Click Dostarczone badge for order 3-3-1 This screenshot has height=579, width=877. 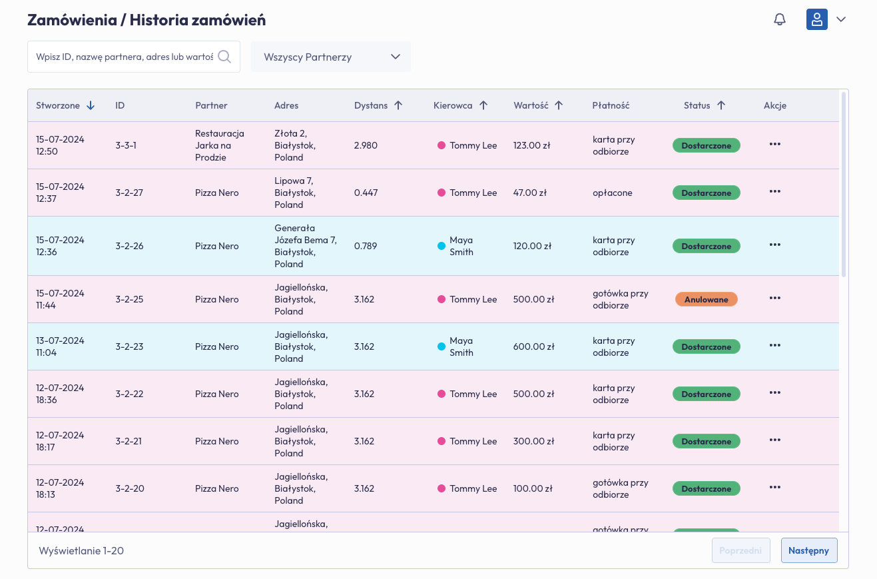coord(707,145)
